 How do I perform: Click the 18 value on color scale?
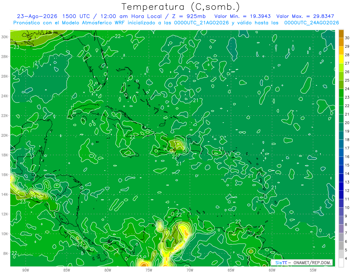(x=347, y=140)
